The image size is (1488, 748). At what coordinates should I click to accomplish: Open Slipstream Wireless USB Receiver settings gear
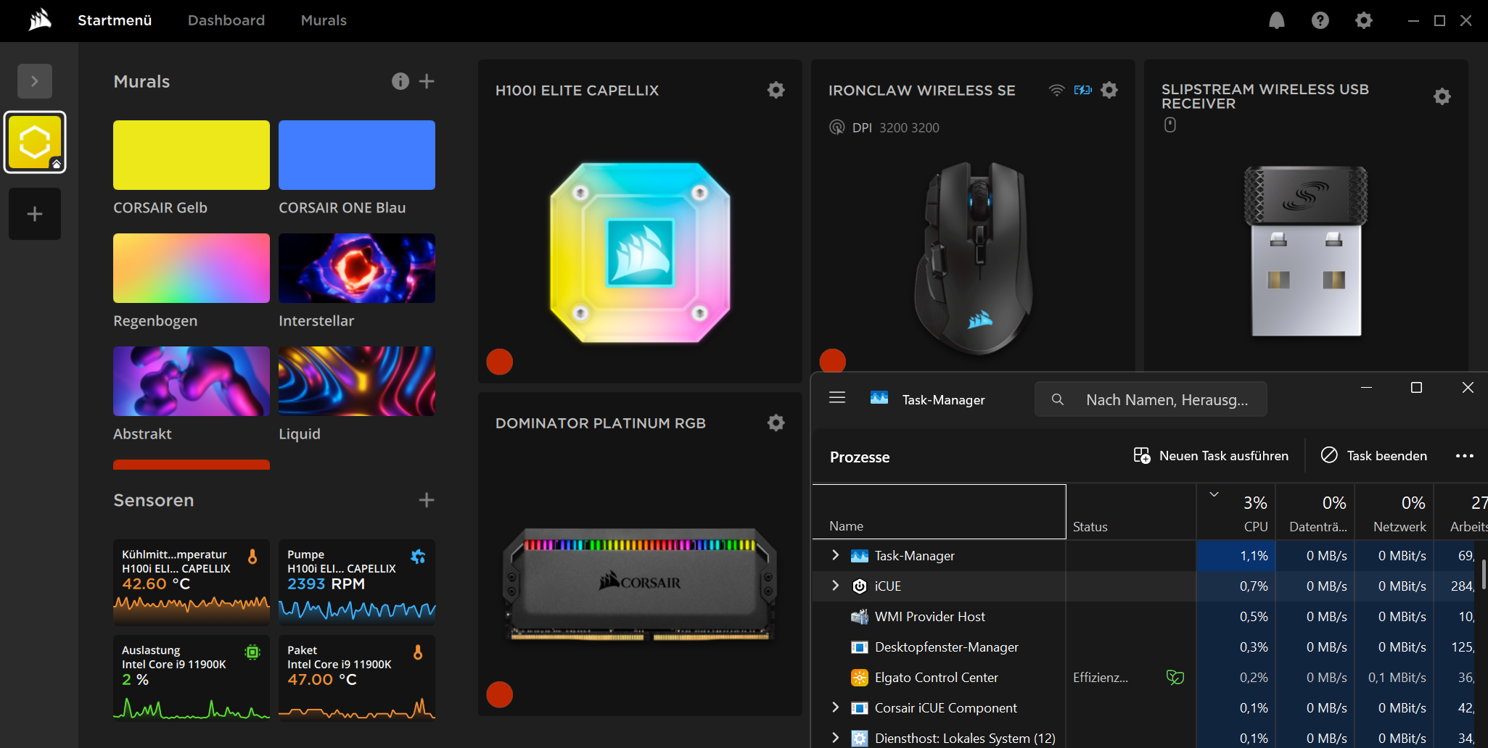1442,96
